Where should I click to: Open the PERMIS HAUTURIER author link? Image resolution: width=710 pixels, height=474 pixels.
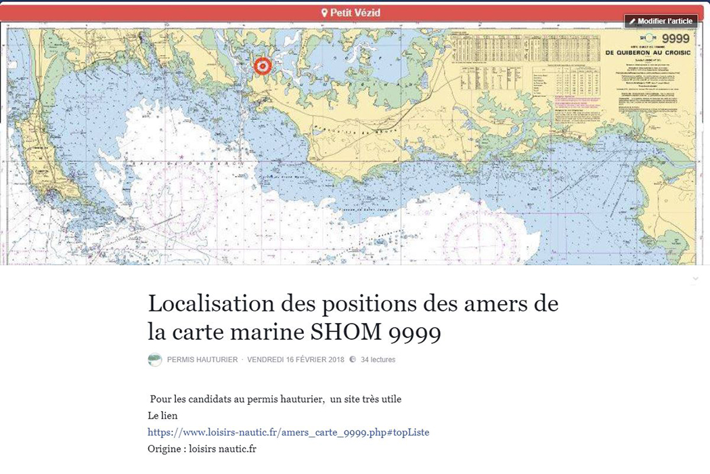click(202, 360)
